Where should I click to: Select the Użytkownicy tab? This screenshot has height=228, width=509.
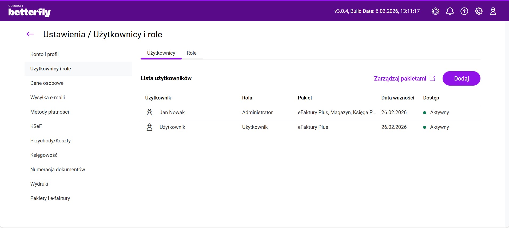(x=161, y=53)
